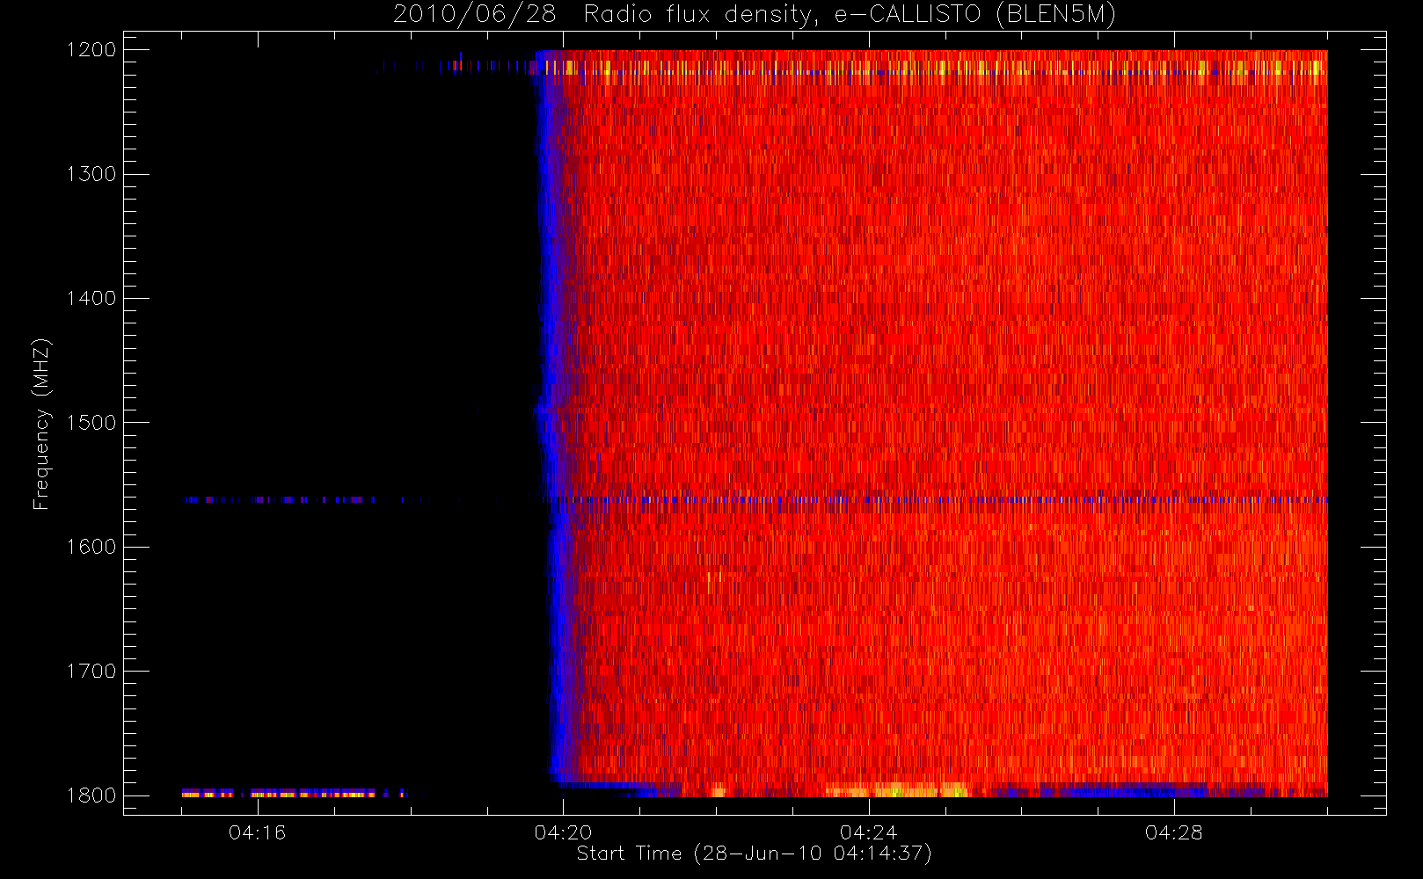Click the '1700' frequency axis label

tap(91, 671)
